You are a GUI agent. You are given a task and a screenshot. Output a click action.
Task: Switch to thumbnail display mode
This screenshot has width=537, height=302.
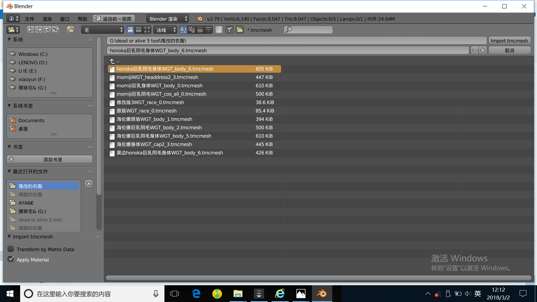[147, 30]
